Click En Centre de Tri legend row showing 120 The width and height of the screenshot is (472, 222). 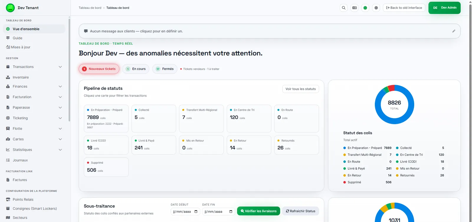click(x=420, y=155)
